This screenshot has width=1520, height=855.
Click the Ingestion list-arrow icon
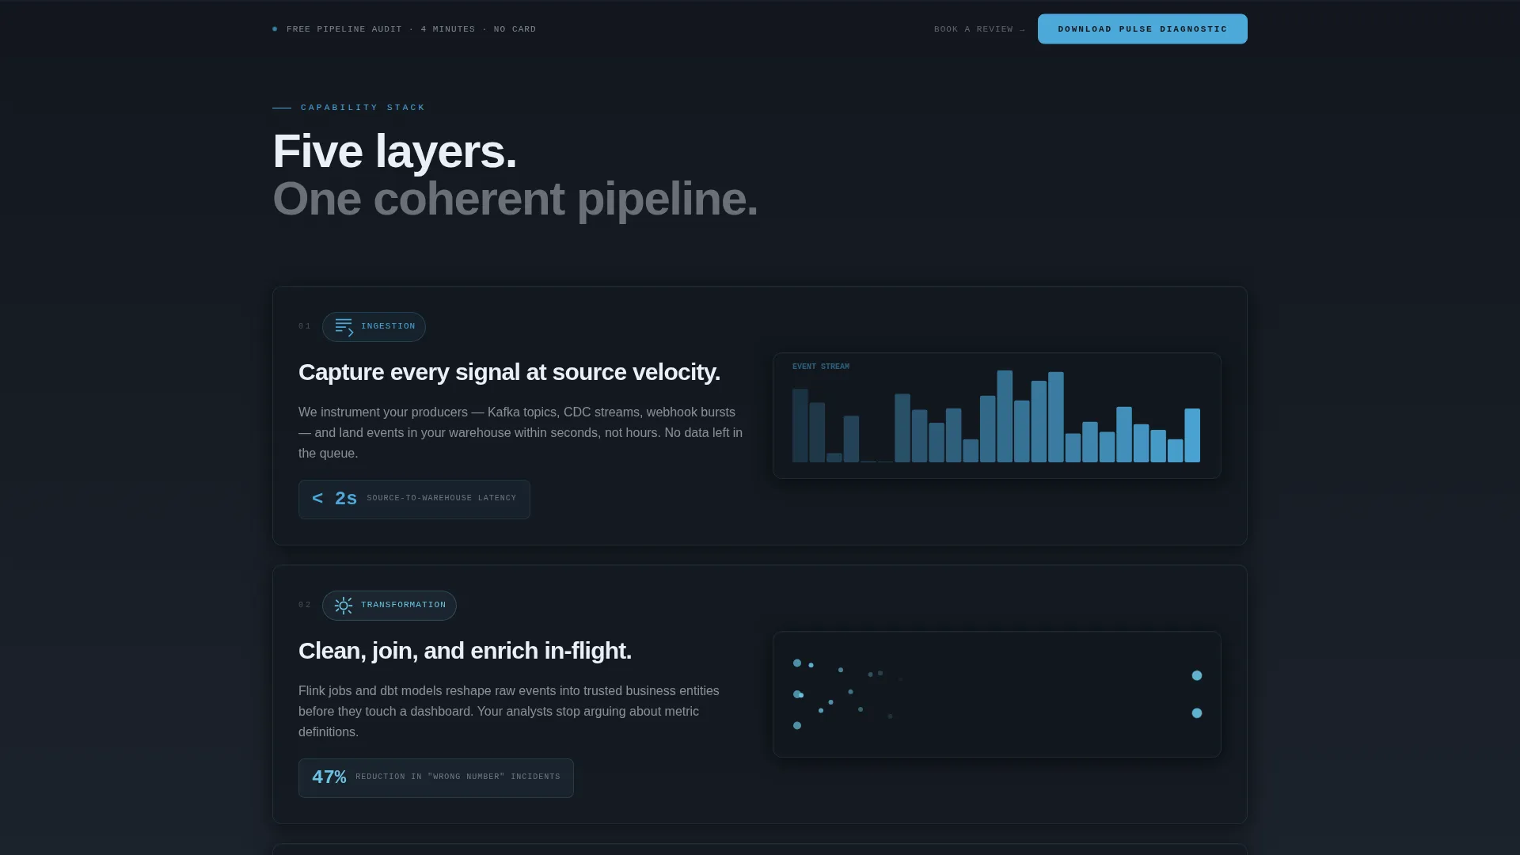pyautogui.click(x=344, y=327)
